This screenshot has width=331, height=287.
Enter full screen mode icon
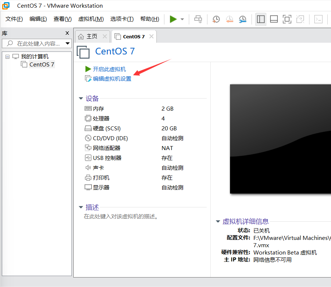287,19
